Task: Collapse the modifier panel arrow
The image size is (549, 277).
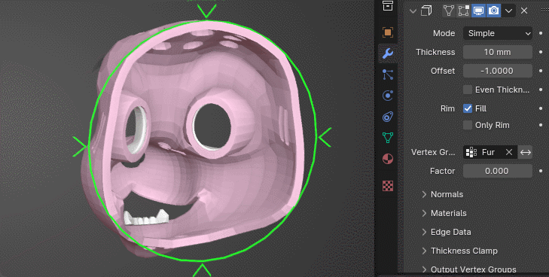Action: pyautogui.click(x=413, y=11)
